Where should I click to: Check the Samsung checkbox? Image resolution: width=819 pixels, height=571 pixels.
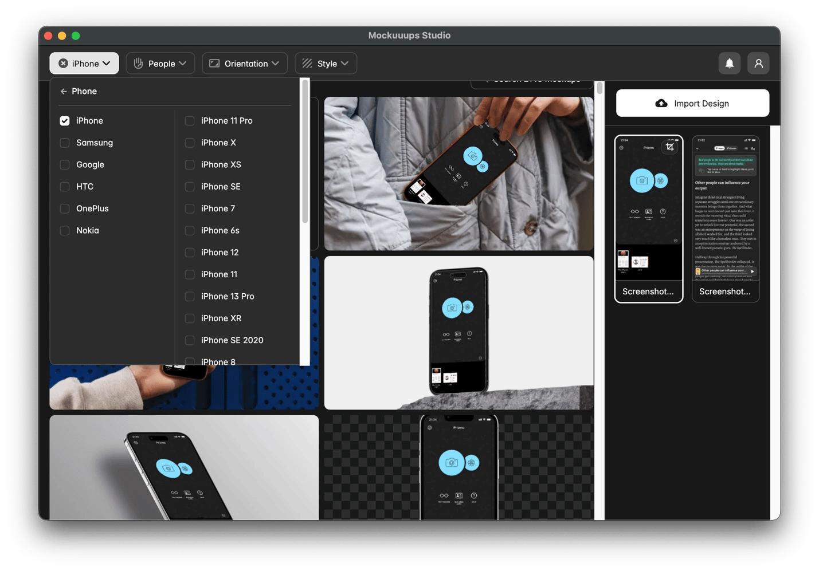(x=65, y=143)
